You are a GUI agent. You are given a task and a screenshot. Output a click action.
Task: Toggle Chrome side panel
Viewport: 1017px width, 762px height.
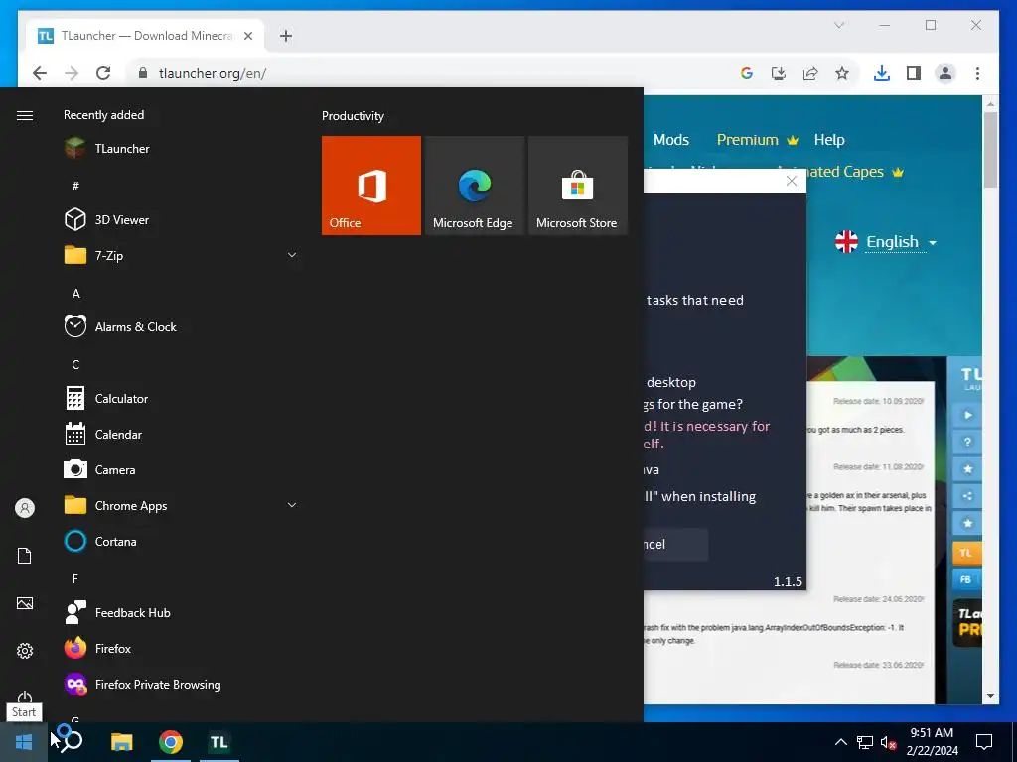click(x=914, y=73)
